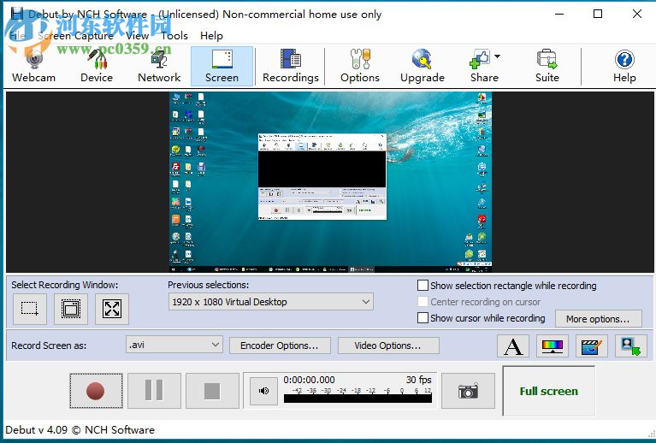Enable Show cursor while recording

click(423, 318)
